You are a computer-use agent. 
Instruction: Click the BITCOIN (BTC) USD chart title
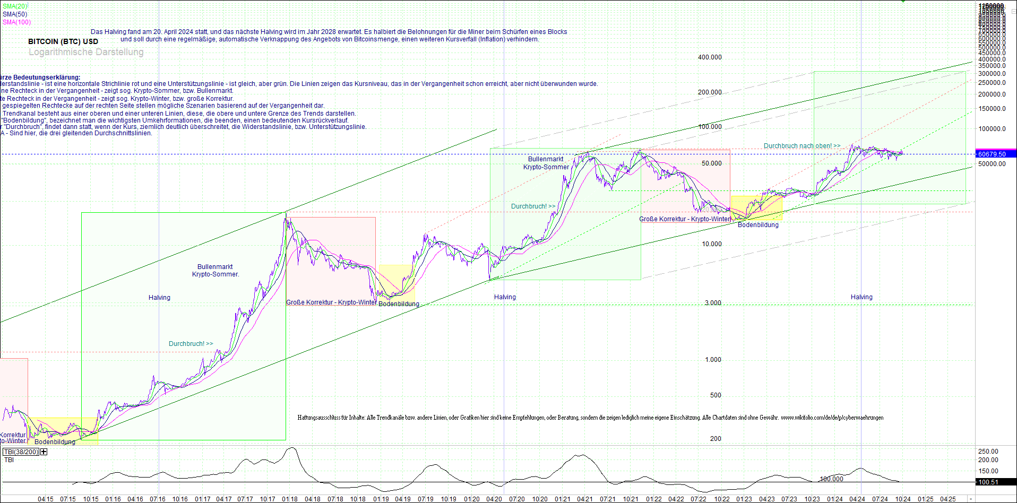[x=63, y=41]
